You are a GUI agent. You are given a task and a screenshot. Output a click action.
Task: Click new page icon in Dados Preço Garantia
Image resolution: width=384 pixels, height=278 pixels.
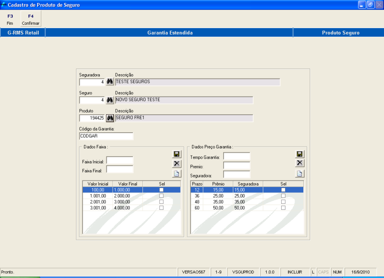click(300, 174)
